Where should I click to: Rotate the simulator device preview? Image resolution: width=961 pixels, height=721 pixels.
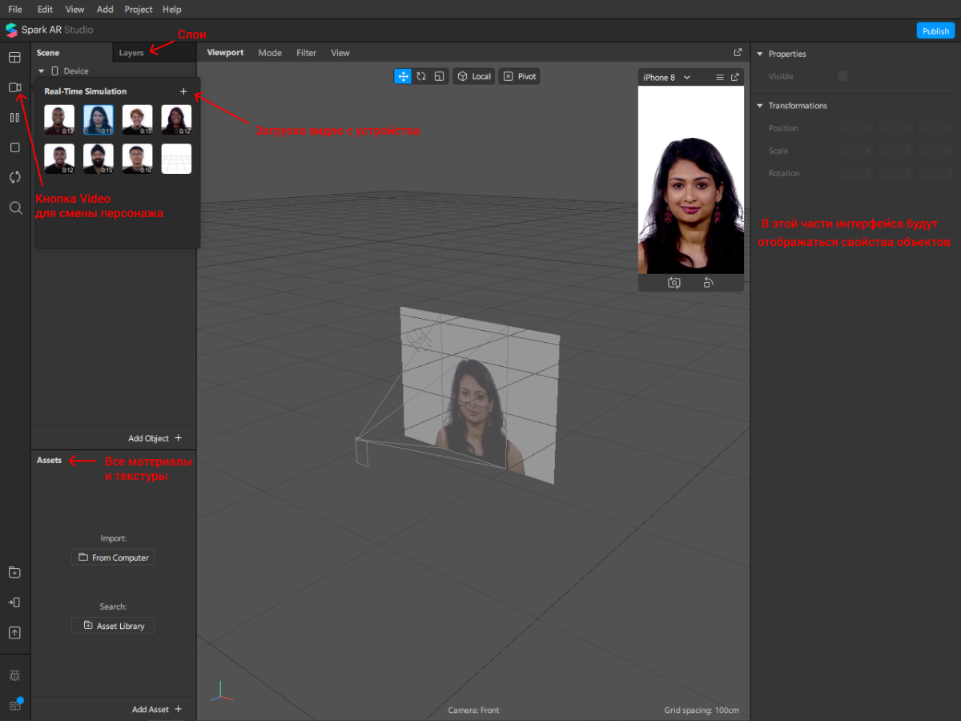708,283
